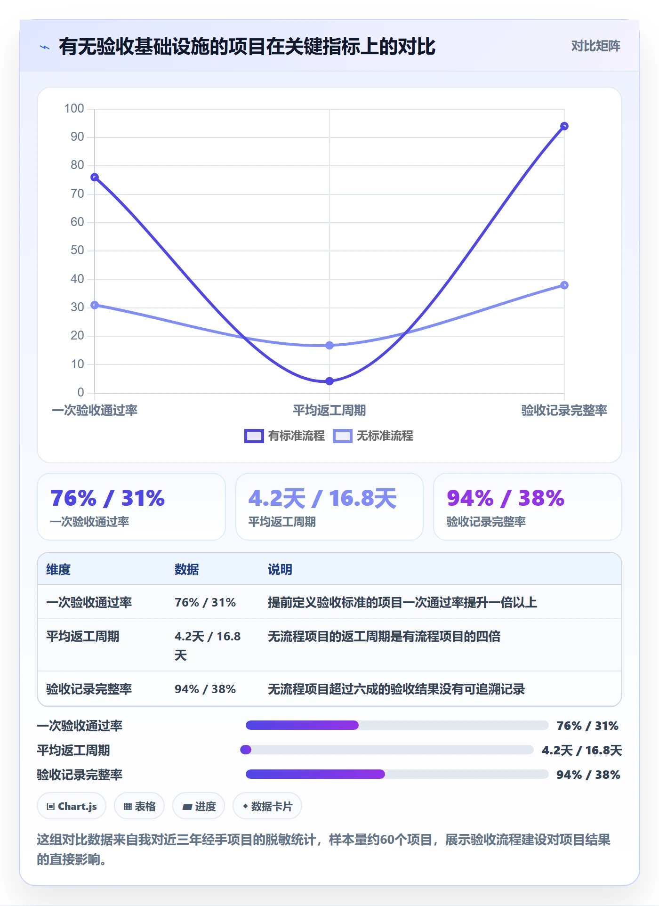
Task: Click the light-line middle point near 17
Action: [x=329, y=345]
